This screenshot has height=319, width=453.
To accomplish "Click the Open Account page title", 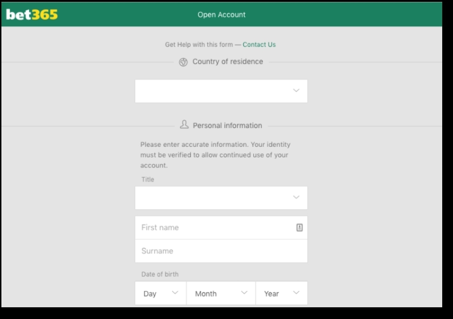I will [221, 15].
